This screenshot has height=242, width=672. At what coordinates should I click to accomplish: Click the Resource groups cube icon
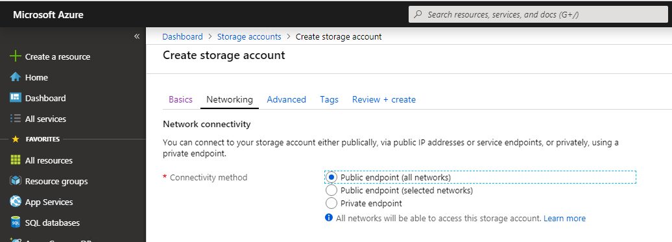point(15,181)
